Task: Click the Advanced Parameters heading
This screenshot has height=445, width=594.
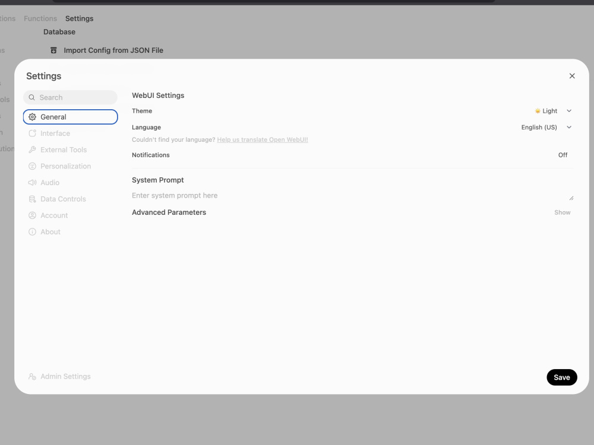Action: pyautogui.click(x=169, y=212)
